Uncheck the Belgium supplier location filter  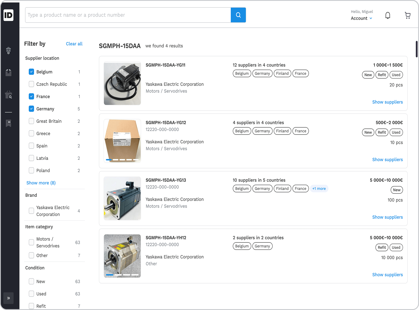click(31, 72)
